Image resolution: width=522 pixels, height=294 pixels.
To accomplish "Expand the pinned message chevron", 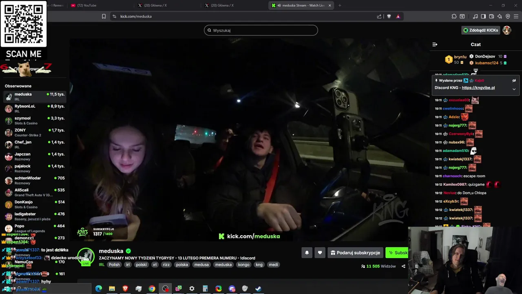I will tap(514, 89).
